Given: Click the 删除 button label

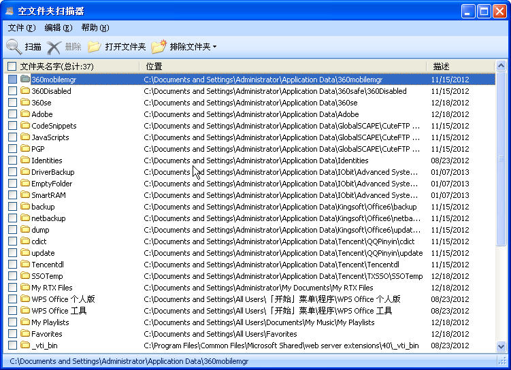Looking at the screenshot, I should click(x=73, y=47).
